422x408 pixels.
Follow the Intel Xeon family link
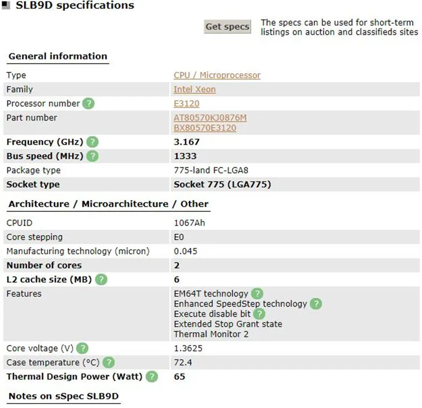point(195,89)
